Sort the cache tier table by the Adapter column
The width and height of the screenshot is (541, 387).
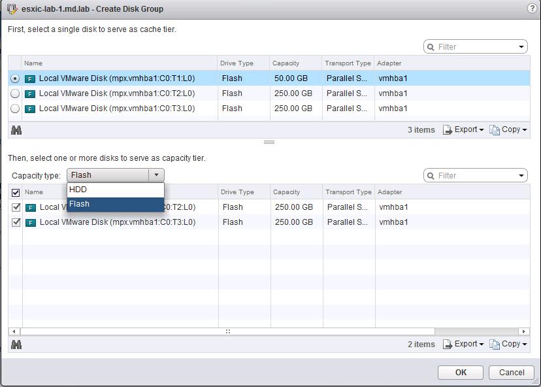[x=452, y=63]
